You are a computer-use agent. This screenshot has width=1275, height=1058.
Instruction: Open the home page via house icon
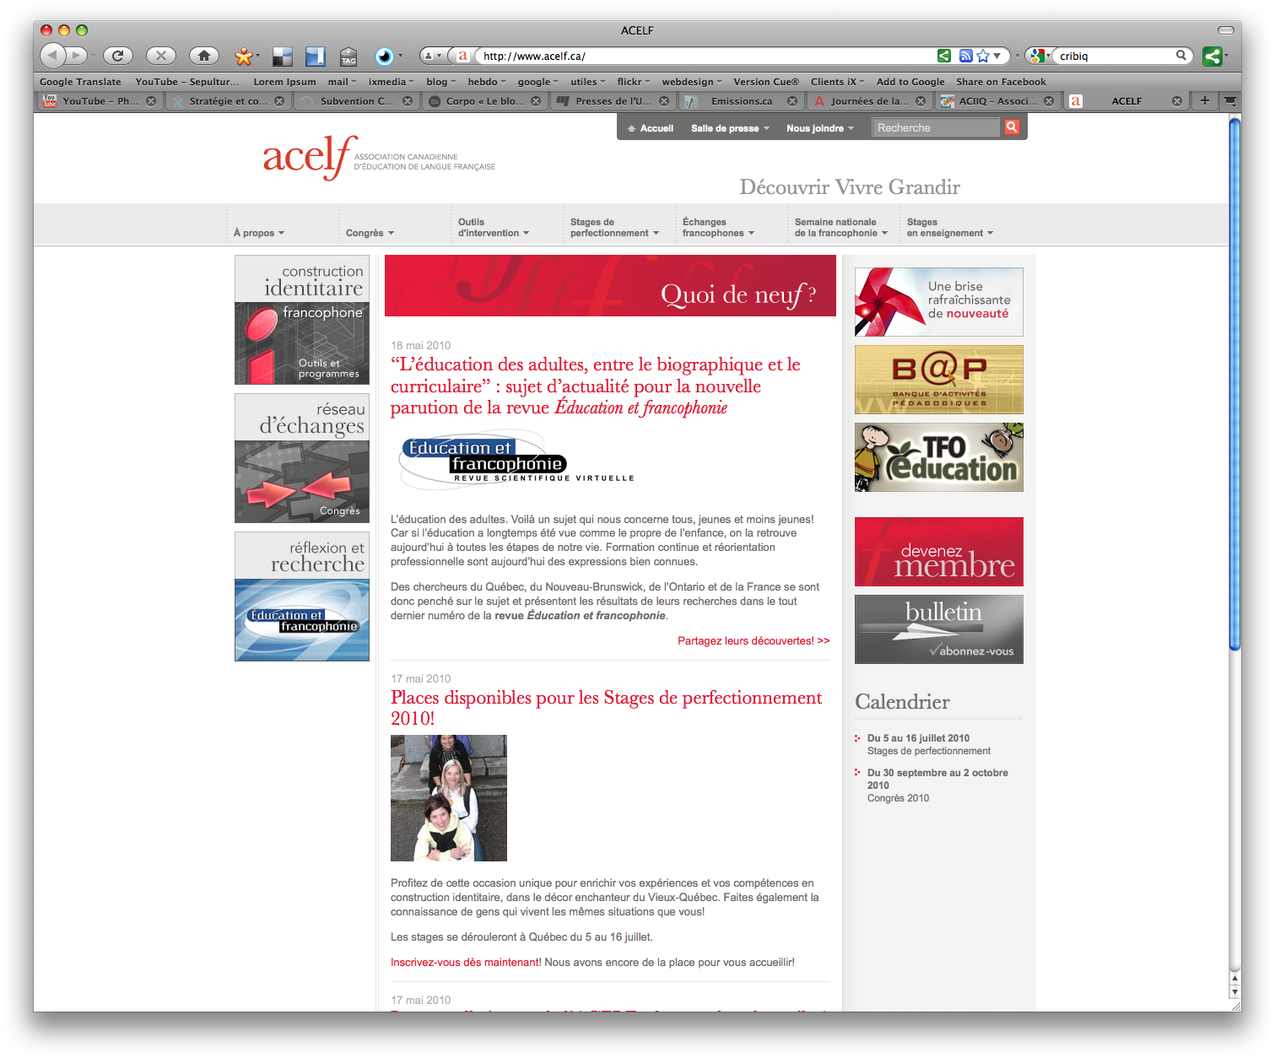(x=203, y=56)
